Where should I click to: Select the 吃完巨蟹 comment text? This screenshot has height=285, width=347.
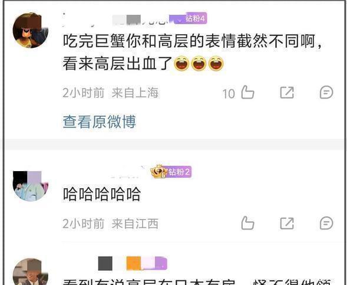click(x=192, y=53)
